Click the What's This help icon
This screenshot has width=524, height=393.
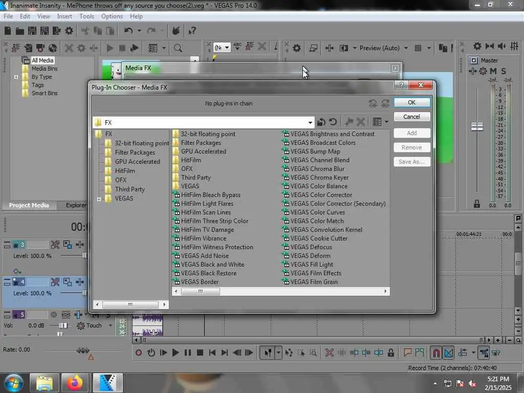[192, 31]
